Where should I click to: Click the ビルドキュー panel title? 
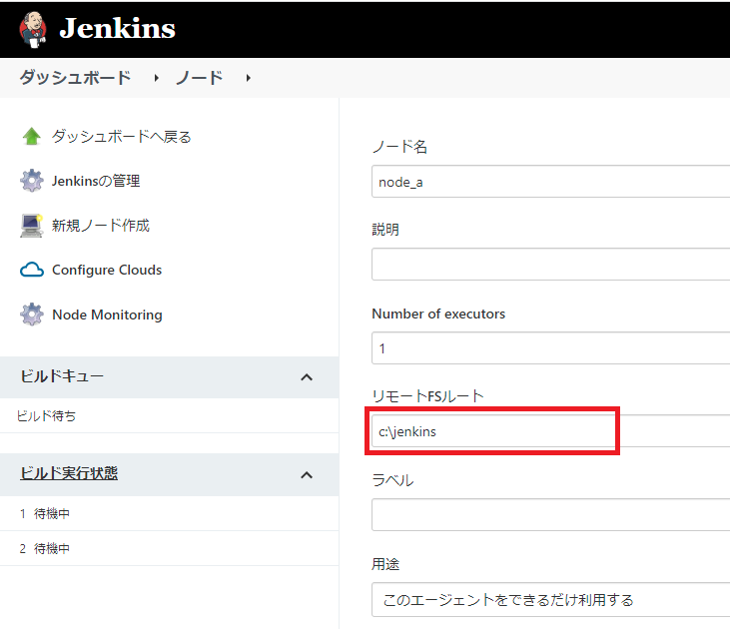tap(62, 376)
